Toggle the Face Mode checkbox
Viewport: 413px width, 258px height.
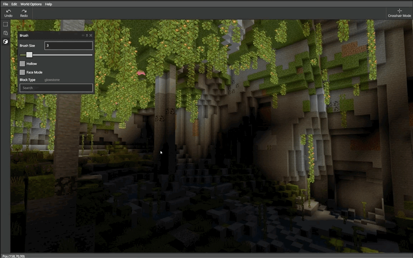(x=23, y=72)
